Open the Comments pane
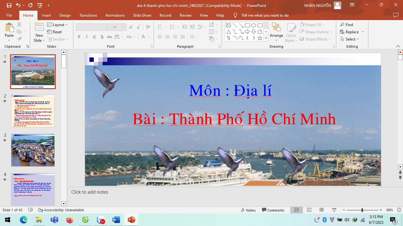 273,210
